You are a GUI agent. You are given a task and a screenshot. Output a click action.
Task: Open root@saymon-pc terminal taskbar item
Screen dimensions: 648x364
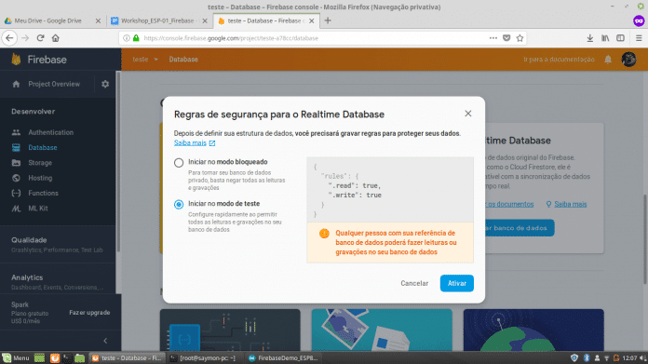pos(203,358)
